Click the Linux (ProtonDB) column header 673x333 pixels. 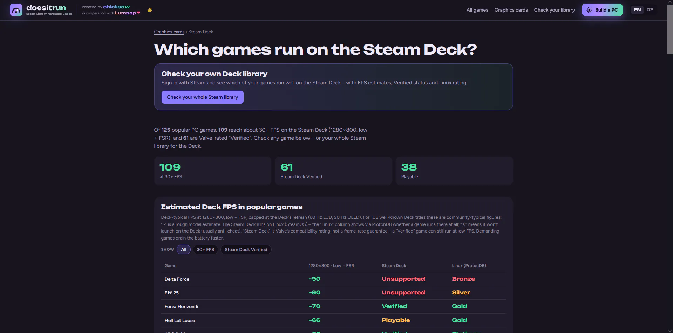coord(469,266)
